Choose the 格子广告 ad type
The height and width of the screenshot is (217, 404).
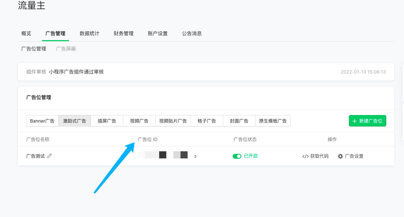coord(207,121)
